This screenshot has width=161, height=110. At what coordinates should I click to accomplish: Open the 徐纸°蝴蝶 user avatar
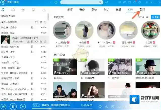tap(128, 30)
